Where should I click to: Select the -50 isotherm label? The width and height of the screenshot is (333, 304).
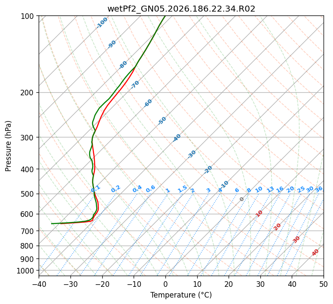point(162,121)
